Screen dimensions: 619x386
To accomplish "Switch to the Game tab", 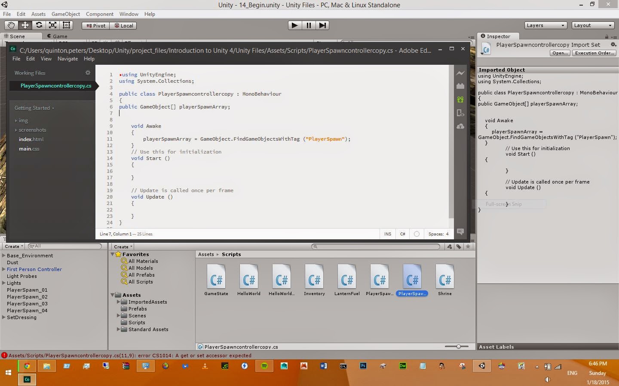I will (x=57, y=36).
